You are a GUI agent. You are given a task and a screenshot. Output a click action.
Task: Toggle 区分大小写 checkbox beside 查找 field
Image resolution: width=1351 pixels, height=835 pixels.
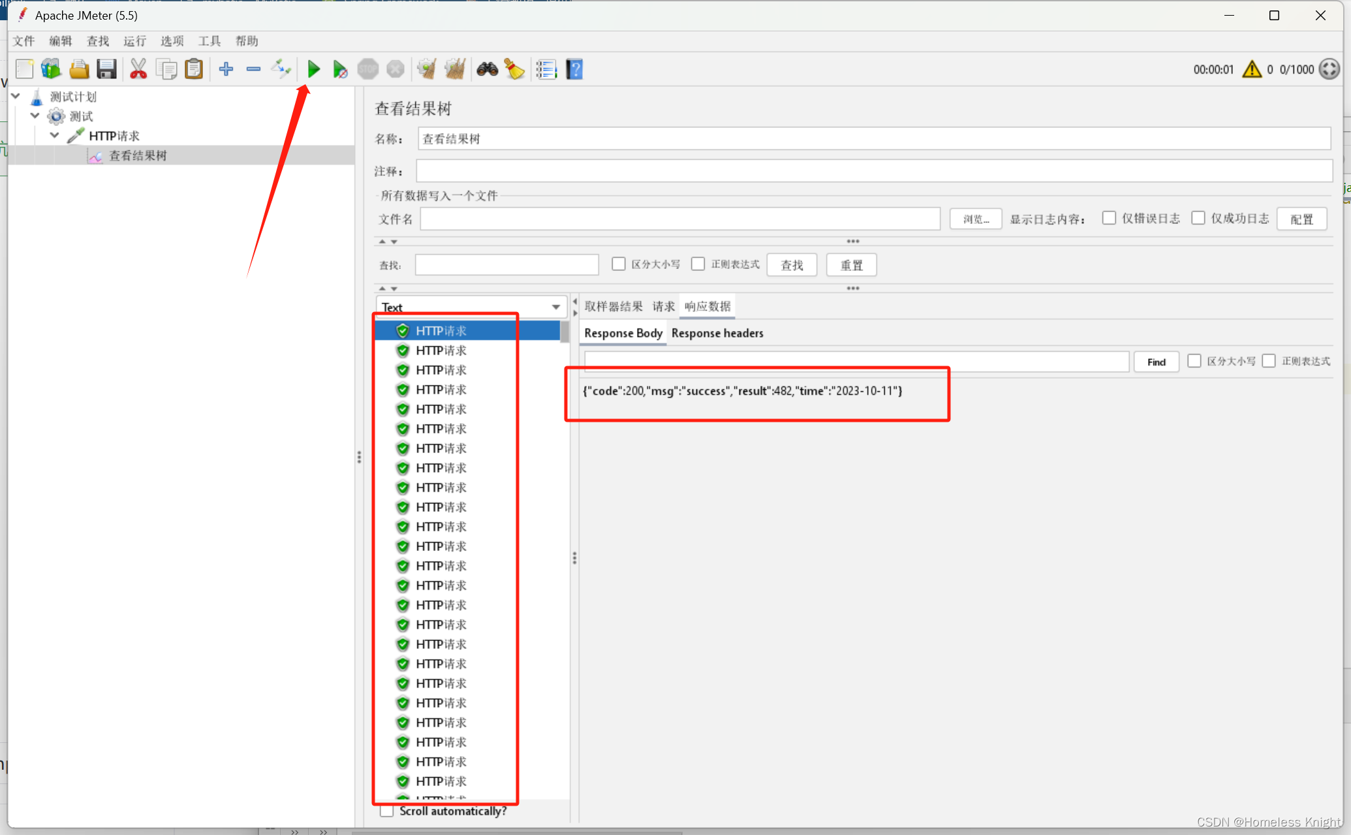tap(619, 264)
